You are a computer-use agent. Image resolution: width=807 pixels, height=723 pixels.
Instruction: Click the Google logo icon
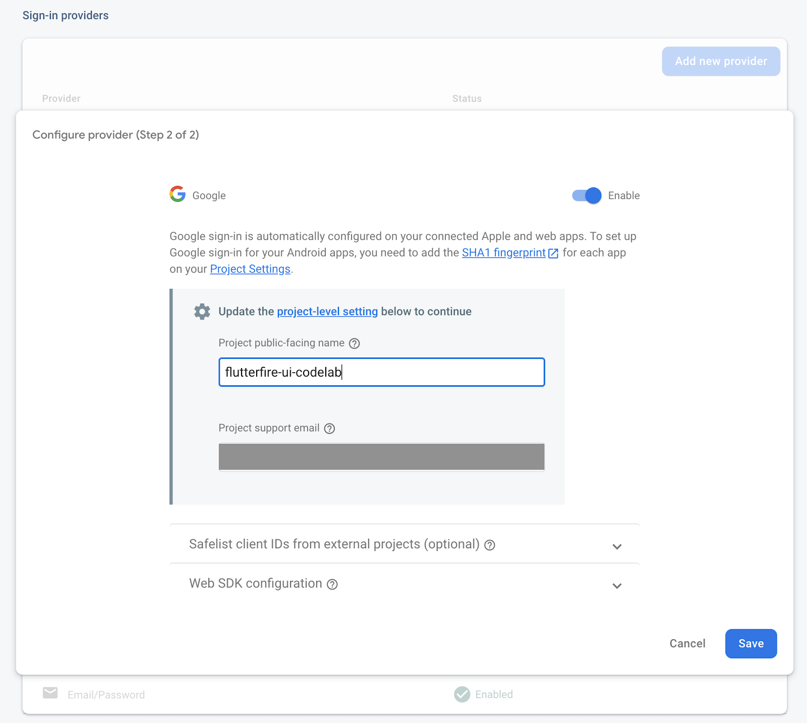[x=178, y=194]
